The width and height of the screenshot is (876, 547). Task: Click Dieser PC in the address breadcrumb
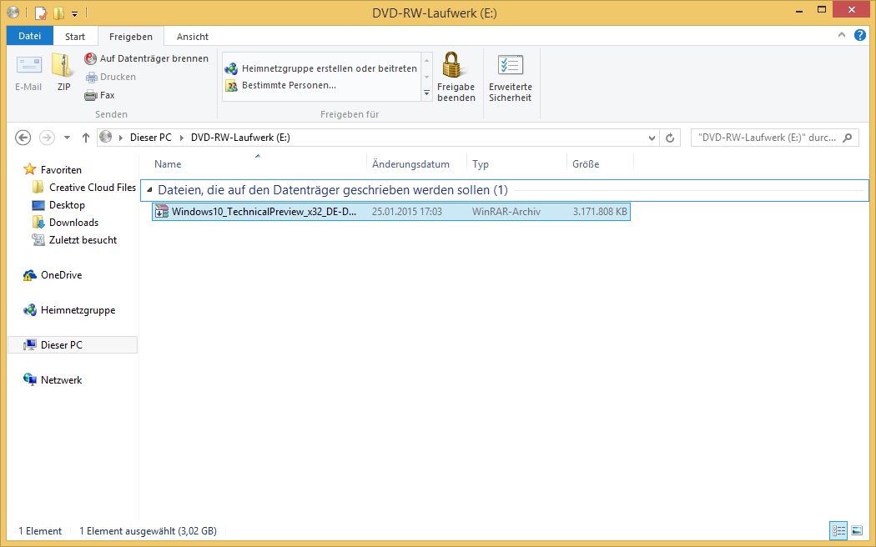(151, 138)
